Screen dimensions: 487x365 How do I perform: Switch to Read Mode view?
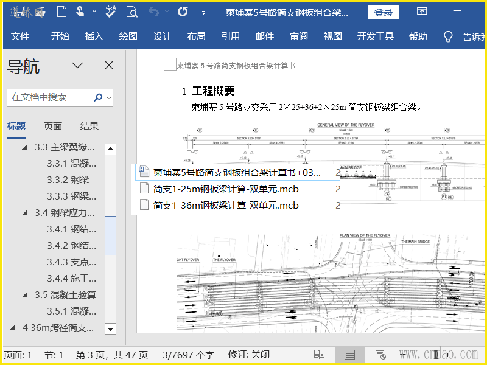[x=319, y=355]
